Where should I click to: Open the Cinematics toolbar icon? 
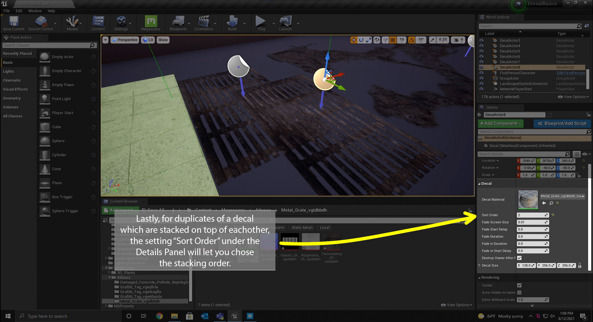pyautogui.click(x=204, y=24)
